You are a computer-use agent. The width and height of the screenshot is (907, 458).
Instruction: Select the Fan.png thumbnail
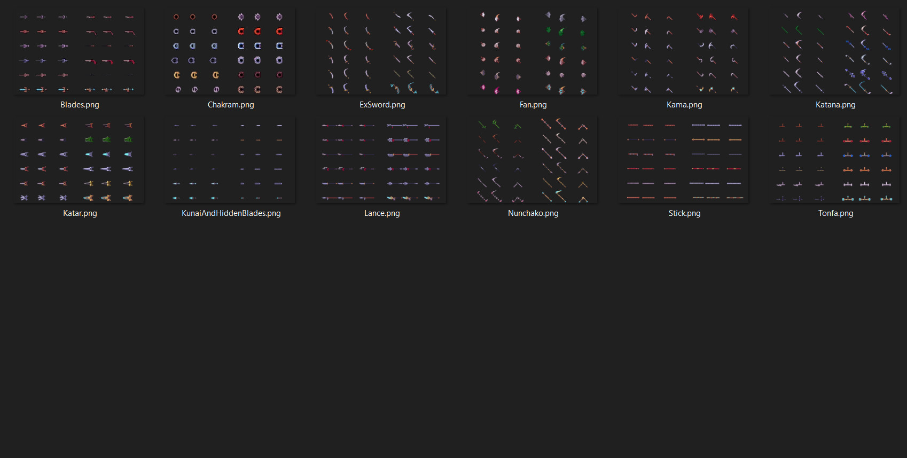coord(533,52)
